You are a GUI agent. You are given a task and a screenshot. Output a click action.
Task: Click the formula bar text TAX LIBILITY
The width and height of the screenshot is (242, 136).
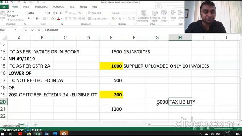point(51,30)
